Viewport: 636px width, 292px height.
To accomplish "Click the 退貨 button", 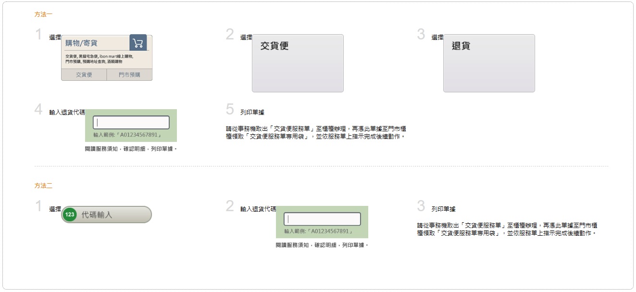I will [x=489, y=63].
